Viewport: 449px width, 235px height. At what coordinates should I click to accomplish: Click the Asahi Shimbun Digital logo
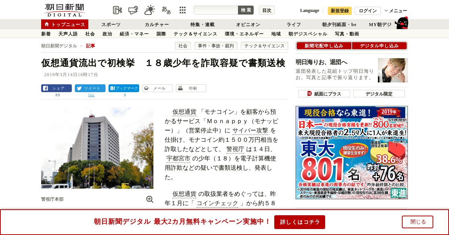pyautogui.click(x=64, y=10)
